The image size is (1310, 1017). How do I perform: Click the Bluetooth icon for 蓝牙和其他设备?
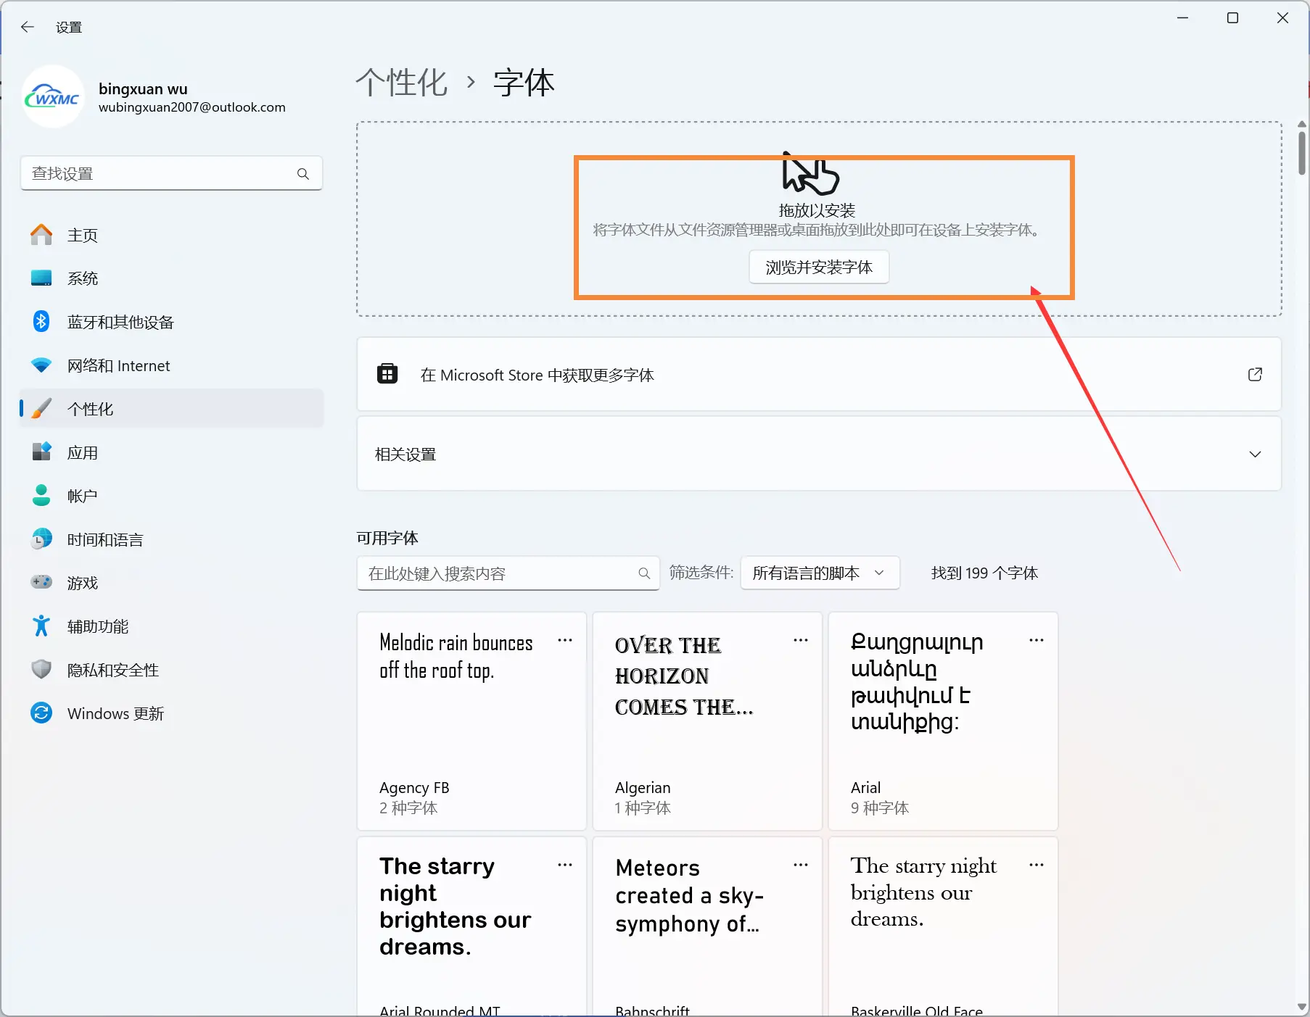[41, 322]
